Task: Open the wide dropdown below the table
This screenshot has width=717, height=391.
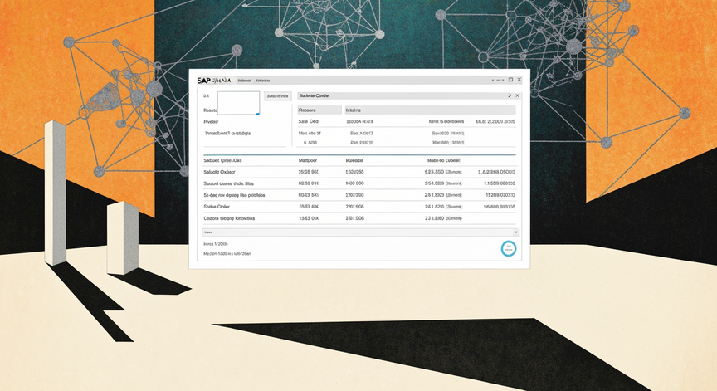Action: (x=360, y=232)
